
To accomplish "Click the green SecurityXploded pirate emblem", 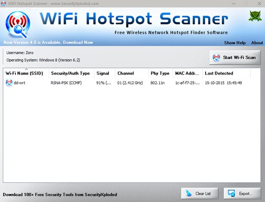I will tap(255, 16).
